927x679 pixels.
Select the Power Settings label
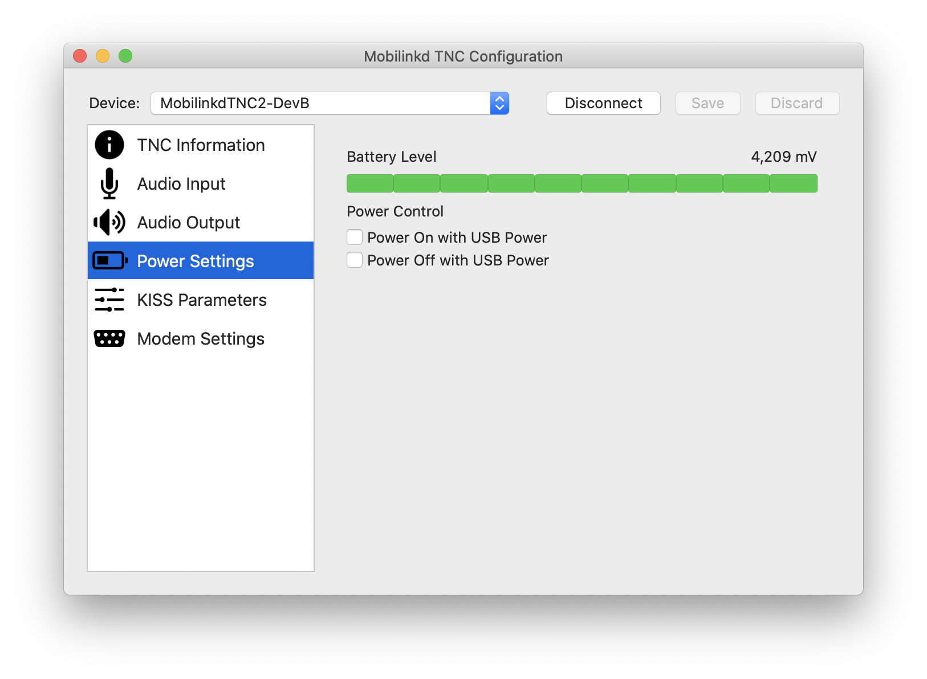click(x=196, y=261)
